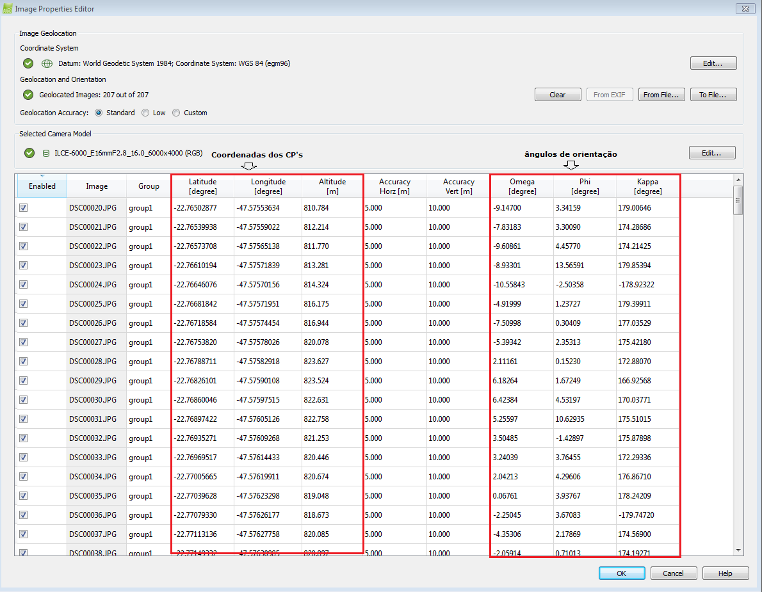Click the camera model green check icon

[29, 153]
